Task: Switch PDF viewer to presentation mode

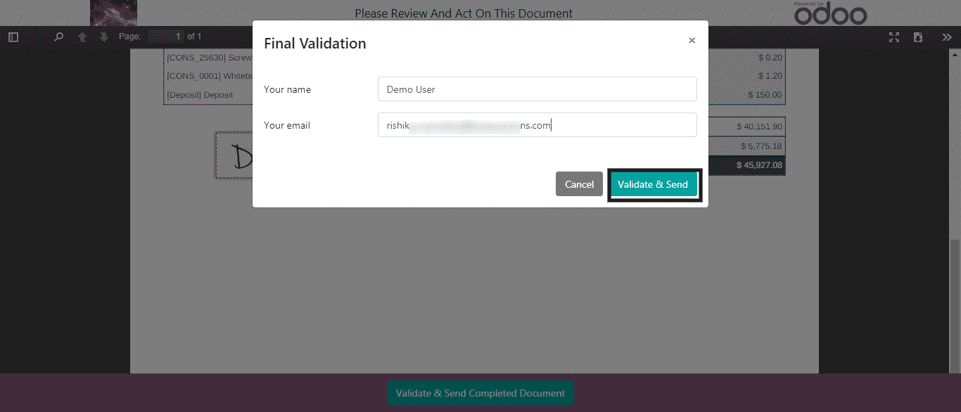Action: click(894, 37)
